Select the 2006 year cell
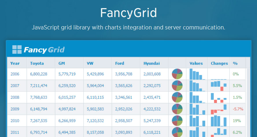This screenshot has height=137, width=257. pyautogui.click(x=17, y=74)
